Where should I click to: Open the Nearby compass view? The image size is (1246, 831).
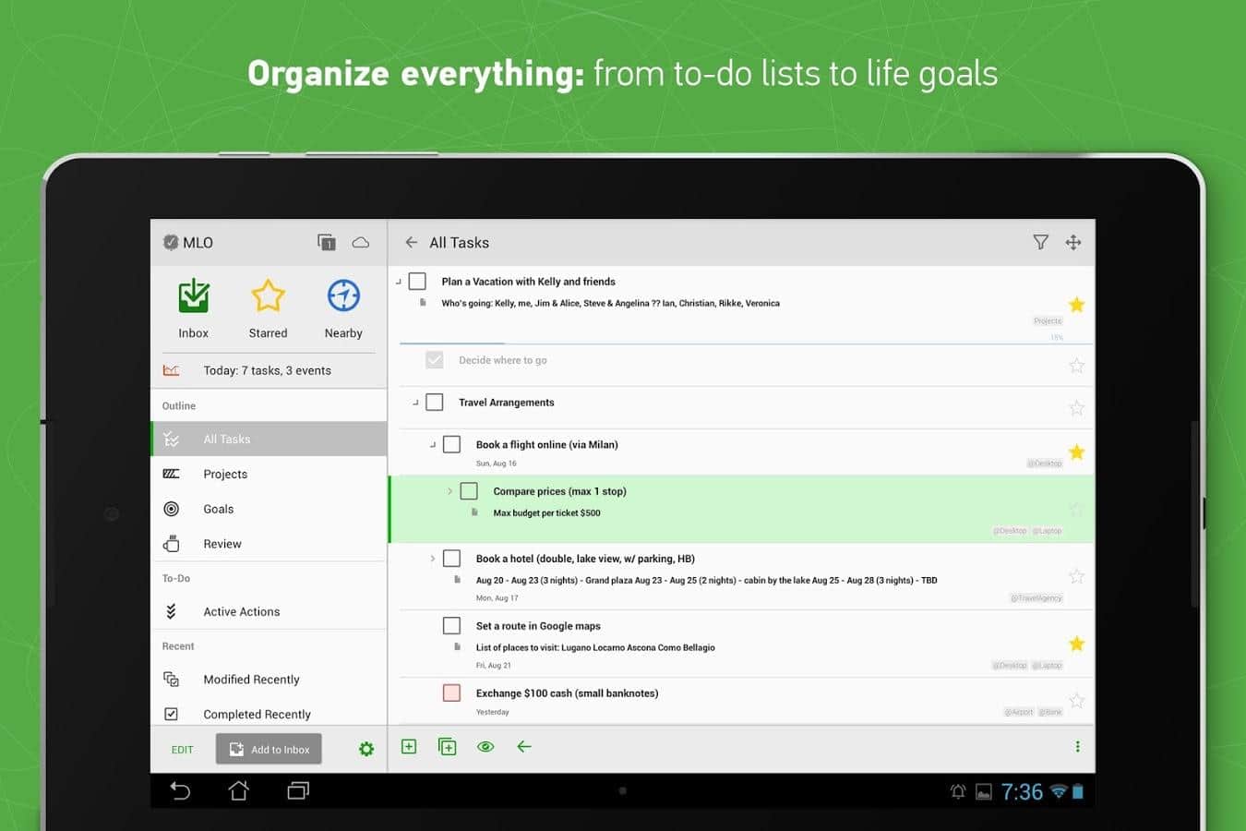click(x=343, y=307)
